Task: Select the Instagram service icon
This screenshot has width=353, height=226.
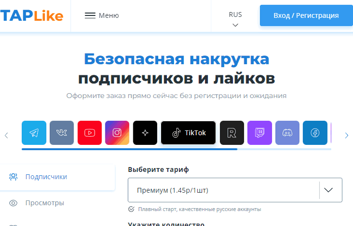Action: pyautogui.click(x=117, y=133)
